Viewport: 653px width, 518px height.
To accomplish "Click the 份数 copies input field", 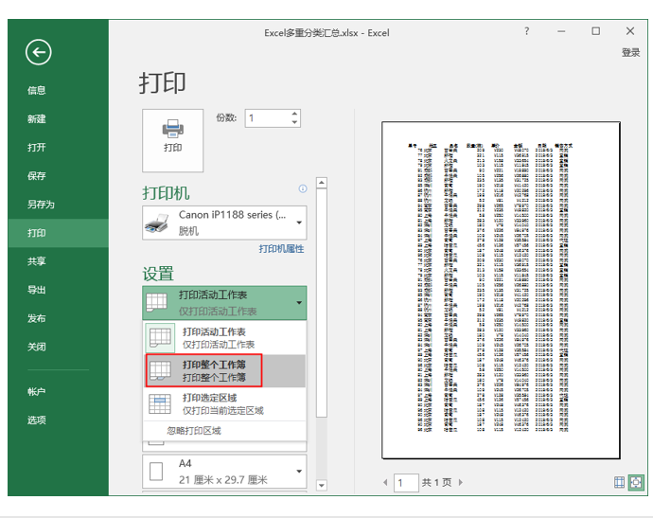I will coord(268,118).
